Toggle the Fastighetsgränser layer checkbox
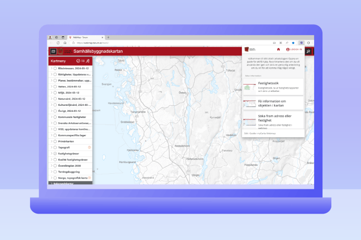The width and height of the screenshot is (361, 240). click(x=55, y=154)
